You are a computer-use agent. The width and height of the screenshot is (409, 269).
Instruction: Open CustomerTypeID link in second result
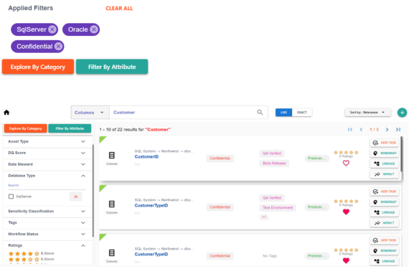(151, 205)
